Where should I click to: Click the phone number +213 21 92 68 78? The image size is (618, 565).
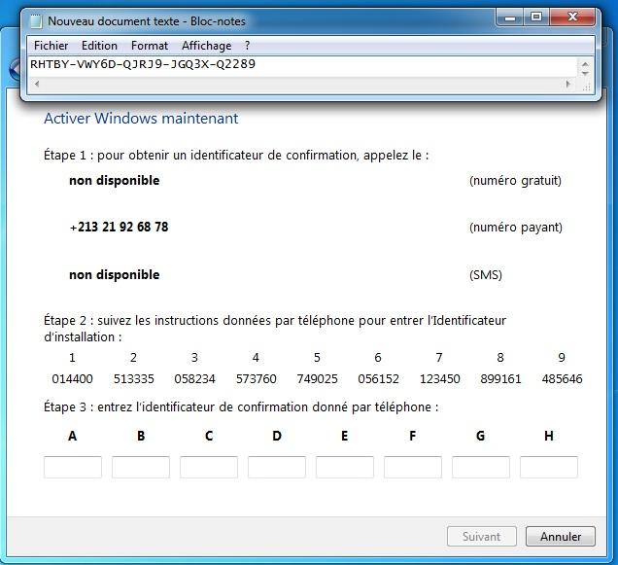coord(119,227)
